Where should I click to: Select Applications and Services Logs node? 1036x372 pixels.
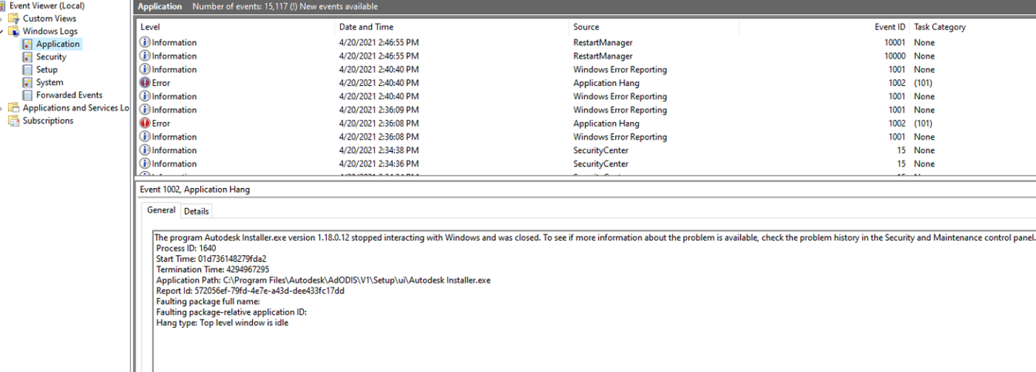click(75, 108)
